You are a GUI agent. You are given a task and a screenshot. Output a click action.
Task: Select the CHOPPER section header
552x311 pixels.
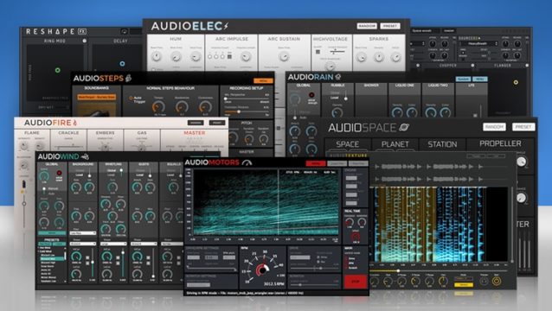click(x=448, y=66)
